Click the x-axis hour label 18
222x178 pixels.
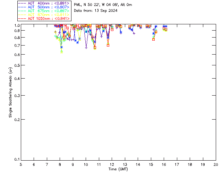pyautogui.click(x=190, y=164)
